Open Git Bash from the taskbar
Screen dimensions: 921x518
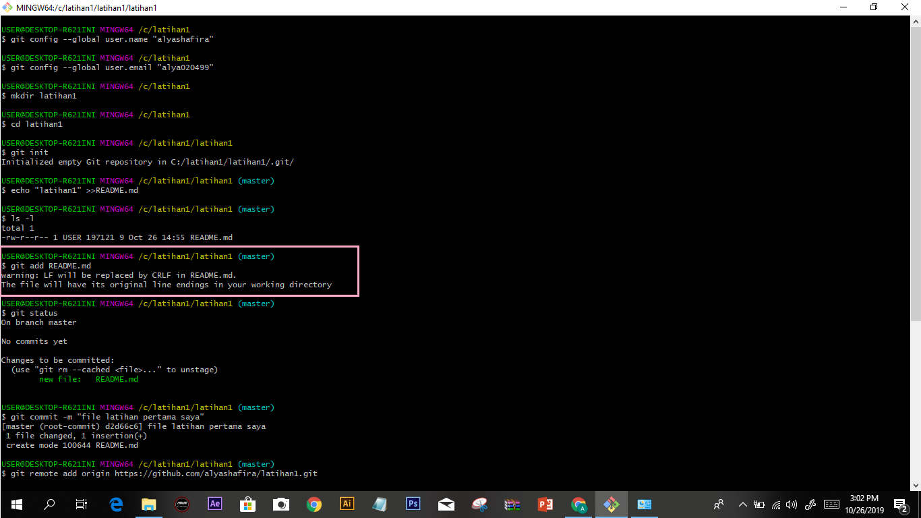611,504
